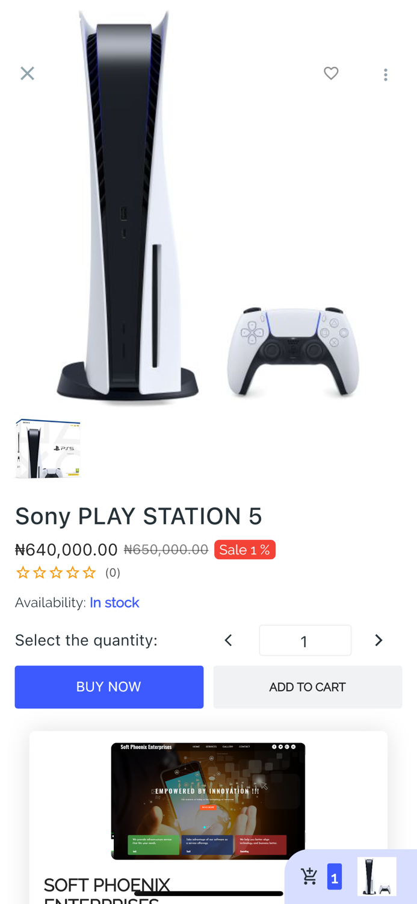The width and height of the screenshot is (417, 904).
Task: Add Sony PLAY STATION 5 to wishlist heart
Action: pos(330,73)
